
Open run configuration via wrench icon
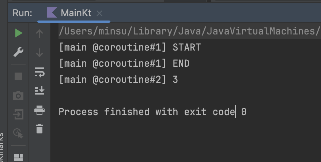[18, 52]
